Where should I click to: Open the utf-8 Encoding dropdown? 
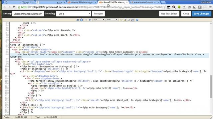(74, 14)
